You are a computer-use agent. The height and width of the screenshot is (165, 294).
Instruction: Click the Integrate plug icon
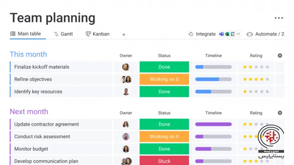pos(191,34)
